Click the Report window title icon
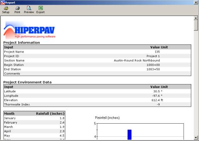 [3, 2]
